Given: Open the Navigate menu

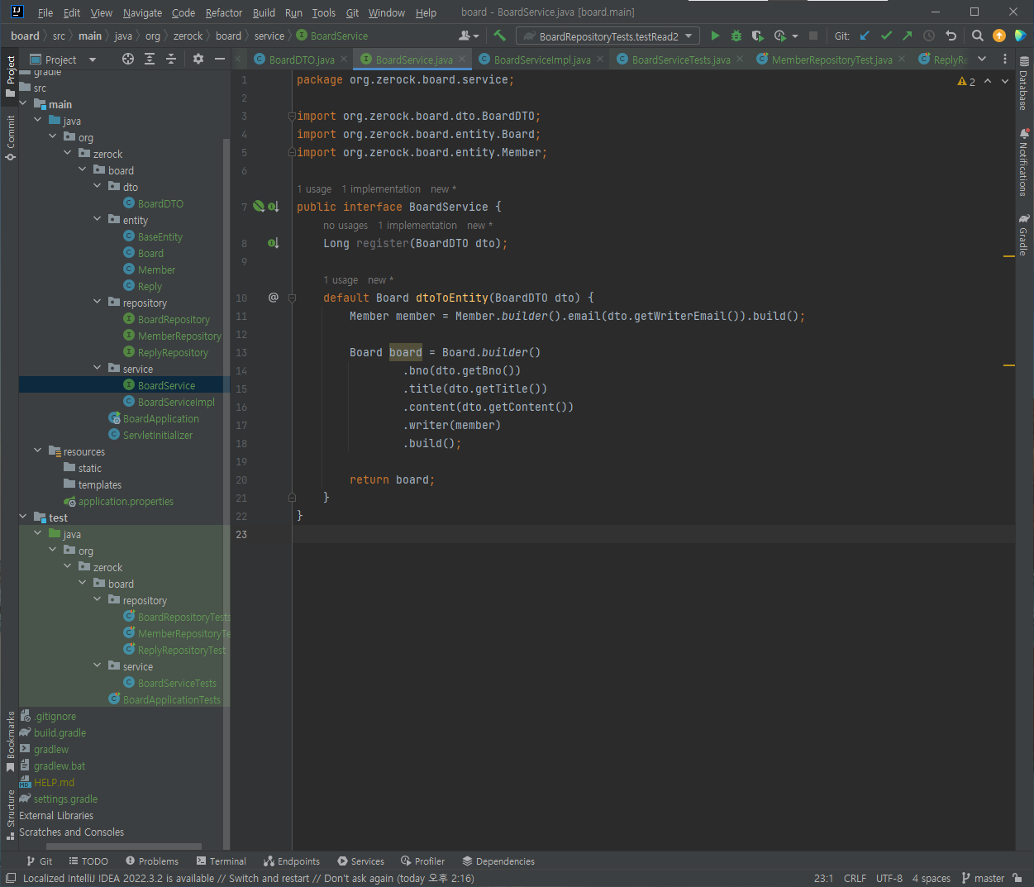Looking at the screenshot, I should [142, 12].
